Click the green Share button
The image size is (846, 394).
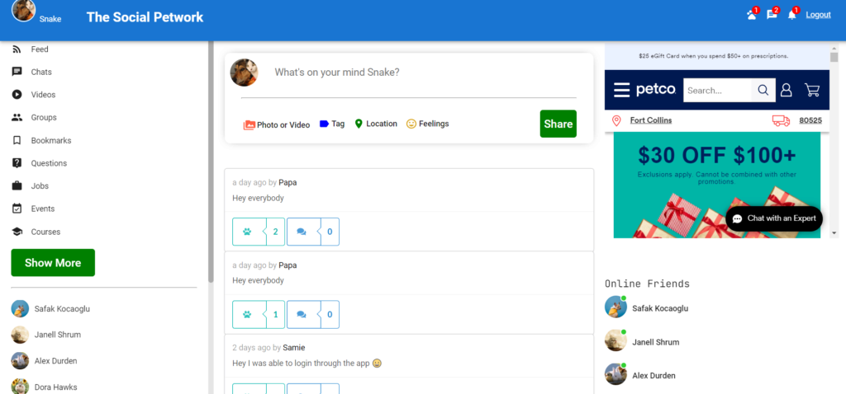(558, 124)
